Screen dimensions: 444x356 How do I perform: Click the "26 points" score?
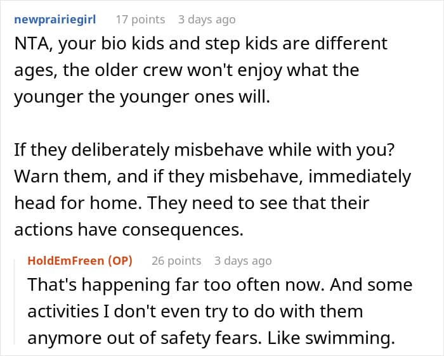point(176,261)
